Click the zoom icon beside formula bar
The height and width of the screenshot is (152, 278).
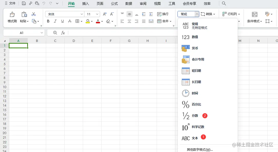click(55, 33)
